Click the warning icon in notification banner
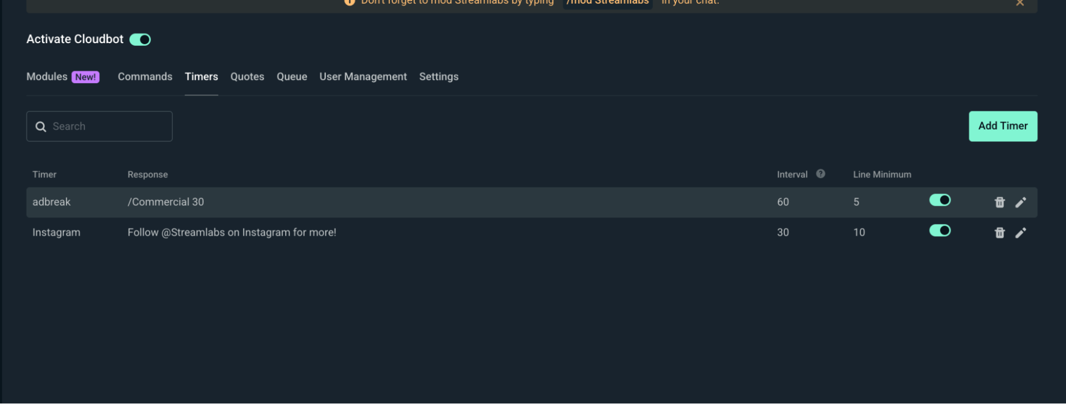Screen dimensions: 1066x404 tap(349, 2)
